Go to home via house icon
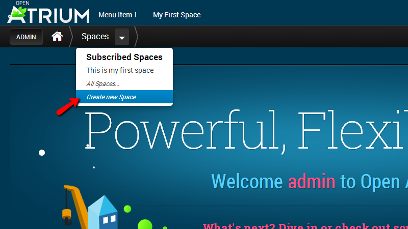 (57, 36)
